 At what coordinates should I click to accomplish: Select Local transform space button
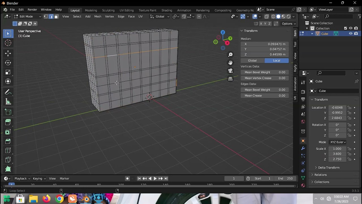click(x=277, y=61)
